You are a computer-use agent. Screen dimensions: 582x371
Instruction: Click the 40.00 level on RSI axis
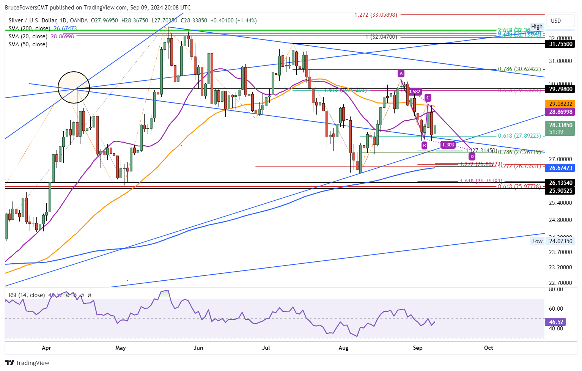(x=556, y=329)
